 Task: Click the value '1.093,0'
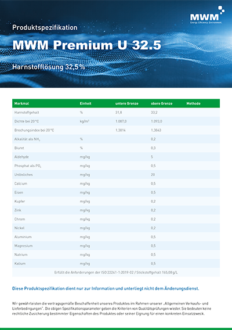157,121
